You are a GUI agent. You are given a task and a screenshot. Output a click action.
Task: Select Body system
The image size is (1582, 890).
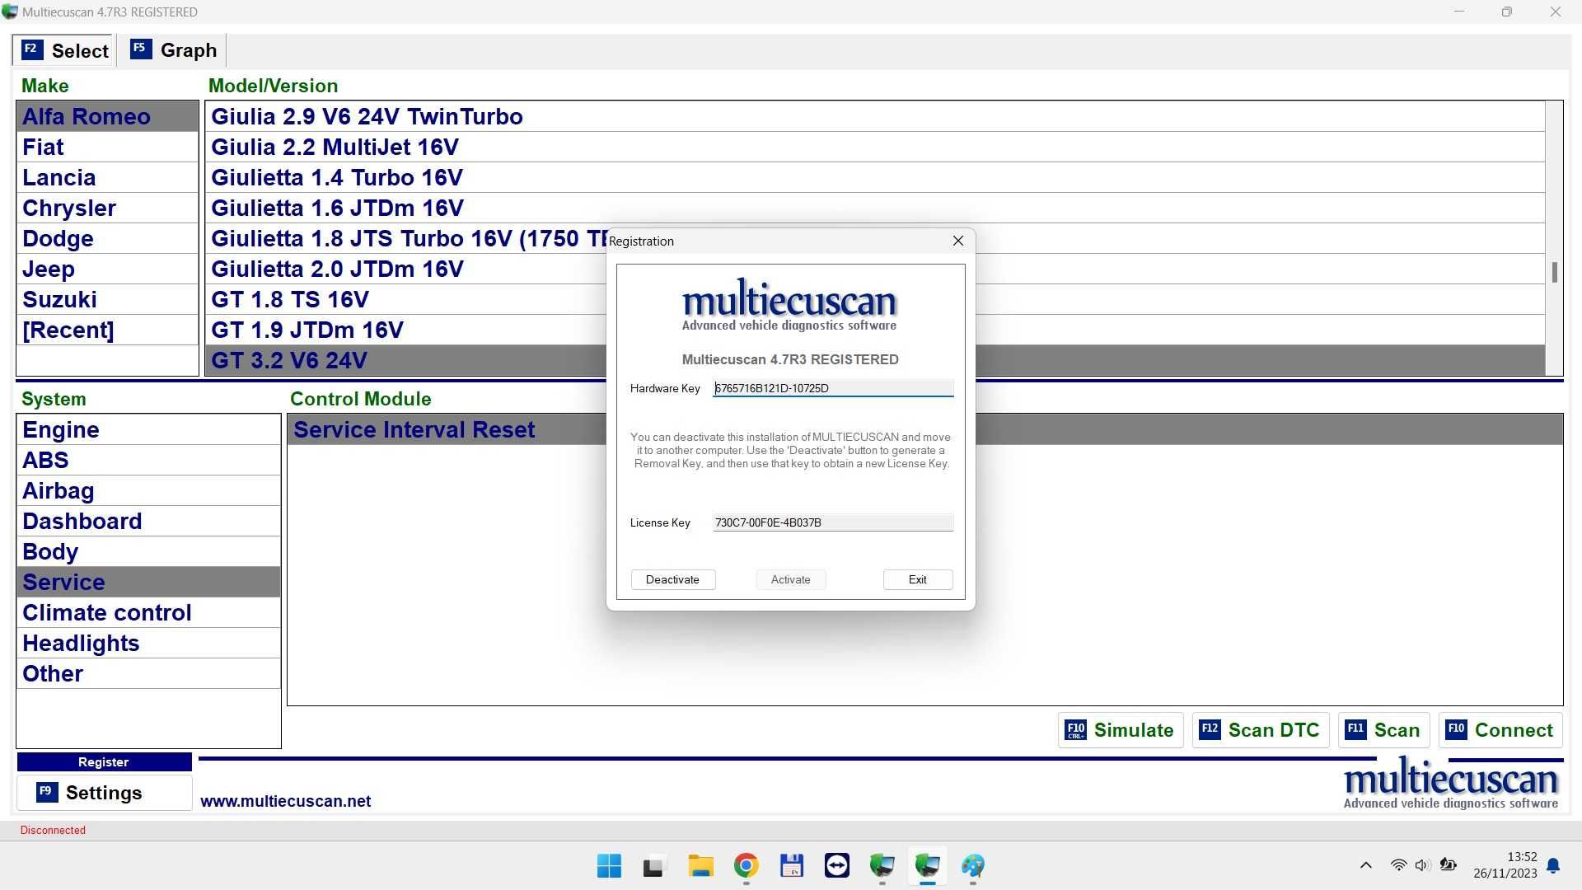point(148,551)
